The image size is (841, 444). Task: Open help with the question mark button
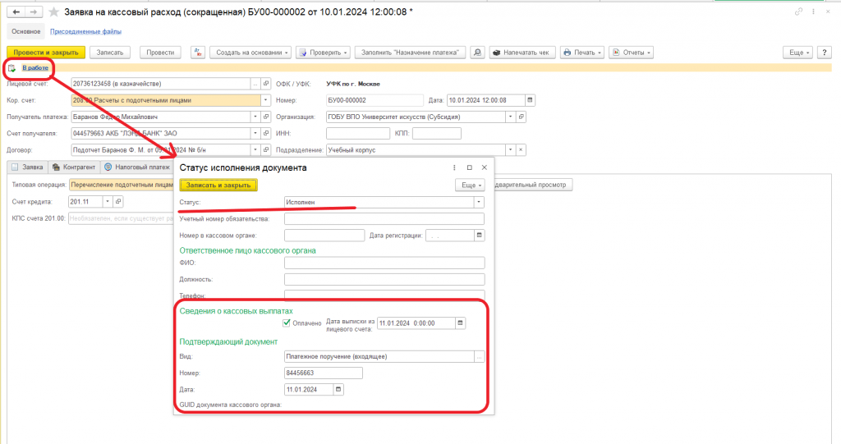click(x=825, y=53)
